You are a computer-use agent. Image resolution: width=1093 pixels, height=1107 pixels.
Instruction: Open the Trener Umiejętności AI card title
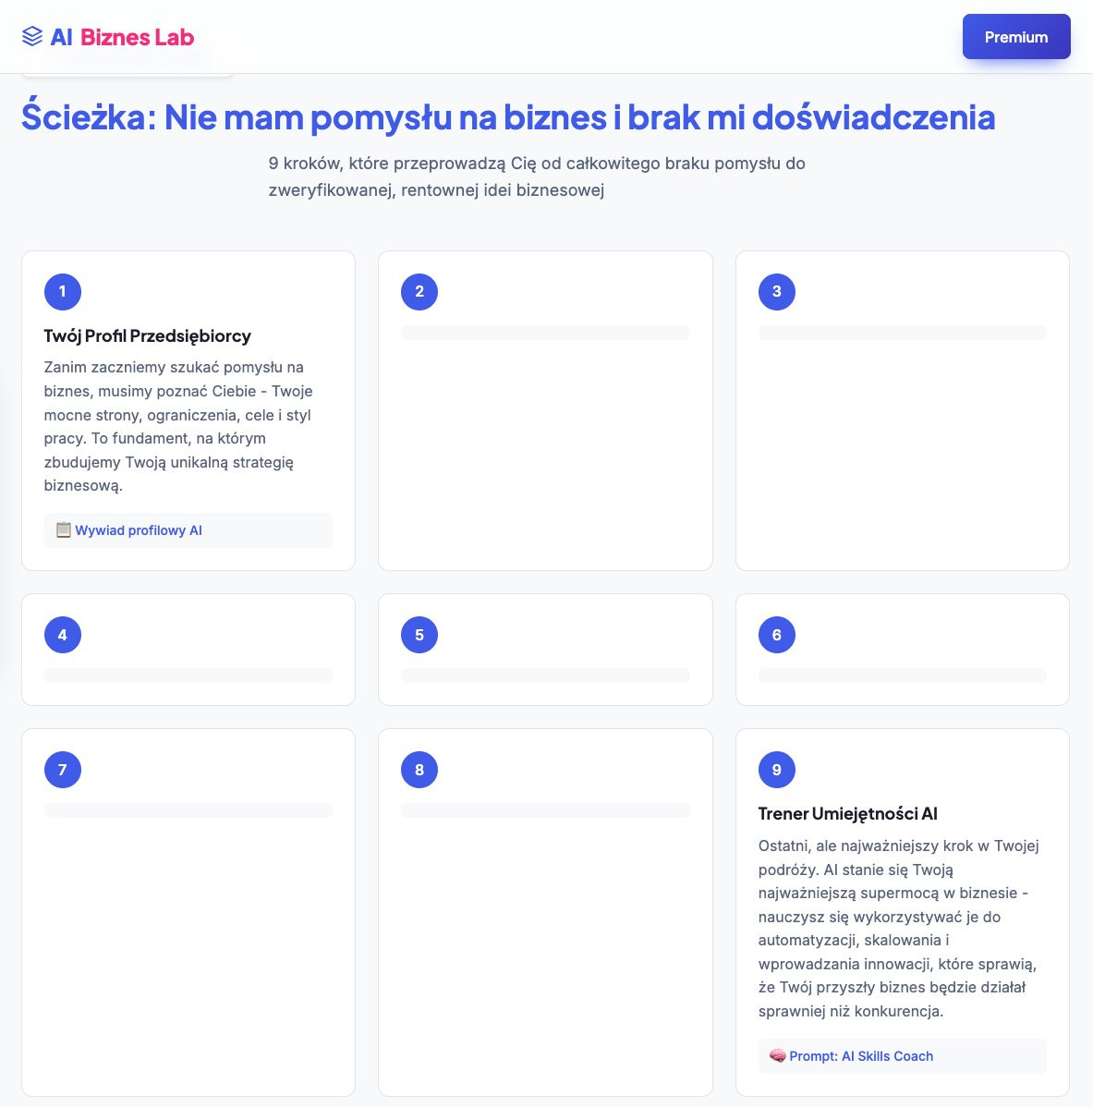pos(848,814)
